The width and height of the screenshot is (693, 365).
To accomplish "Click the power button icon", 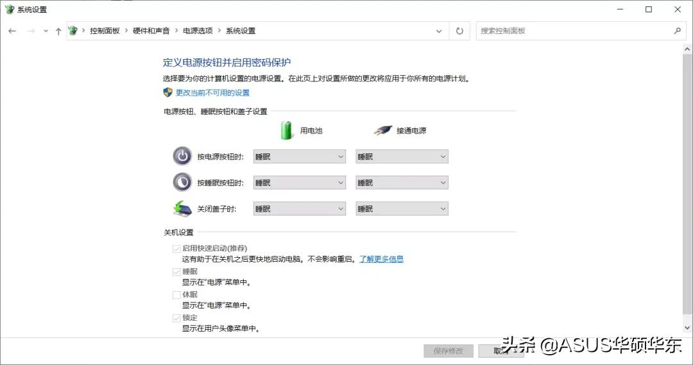I will pyautogui.click(x=182, y=156).
